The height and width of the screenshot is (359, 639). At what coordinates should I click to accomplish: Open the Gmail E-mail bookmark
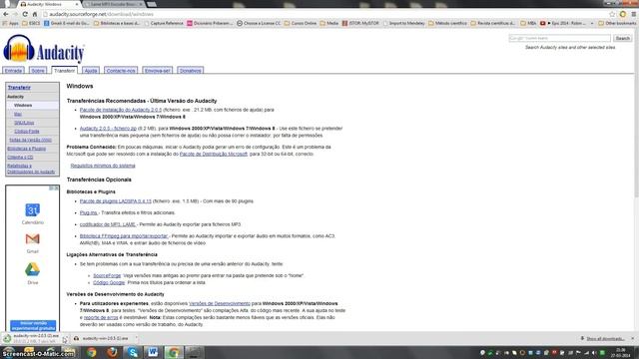[x=67, y=23]
